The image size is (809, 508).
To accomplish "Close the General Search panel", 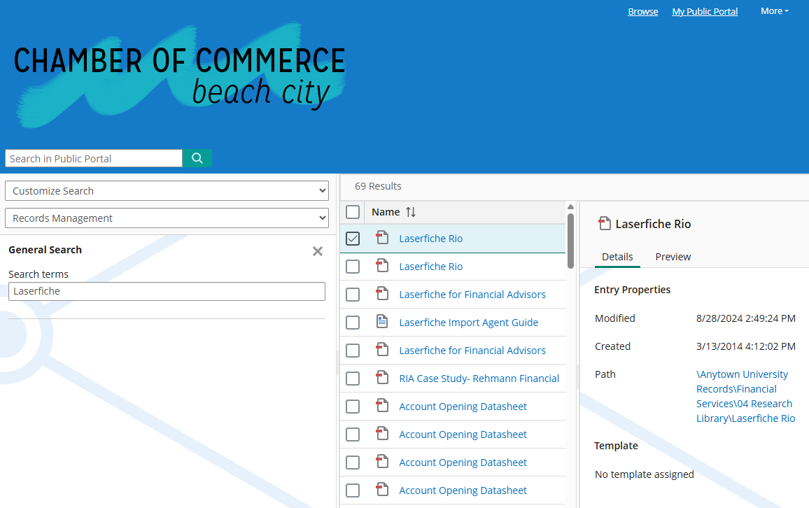I will pos(317,251).
